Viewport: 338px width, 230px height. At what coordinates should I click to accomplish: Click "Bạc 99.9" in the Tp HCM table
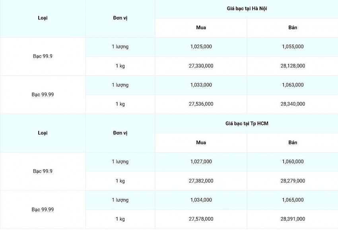click(x=43, y=171)
